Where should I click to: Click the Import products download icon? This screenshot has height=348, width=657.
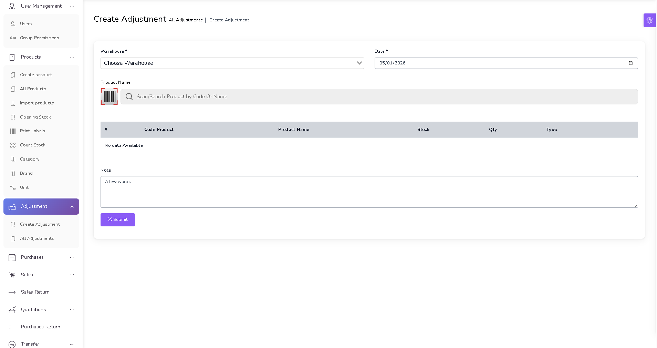[13, 103]
